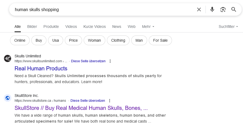The width and height of the screenshot is (243, 128).
Task: Click the skullsunlimited.com URL text
Action: [x=41, y=61]
